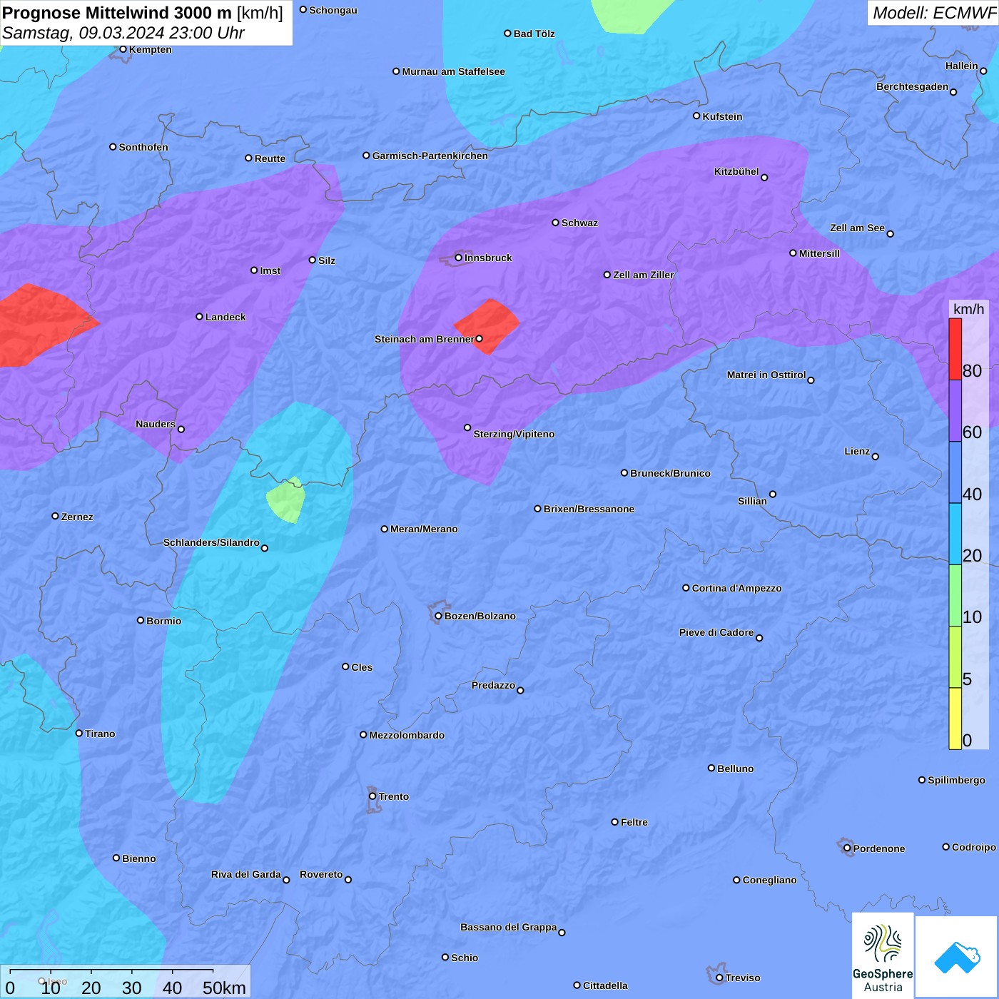Click the Nauders marker dot
The image size is (999, 999).
(x=181, y=429)
